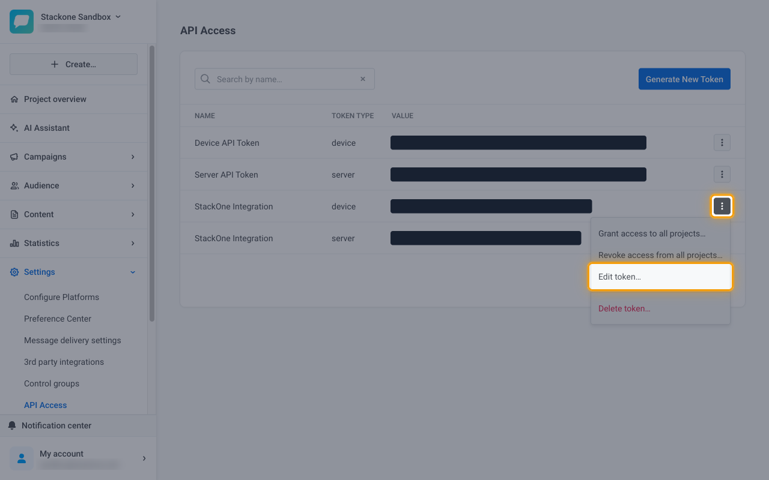
Task: Open Preference Center settings page
Action: pos(58,319)
